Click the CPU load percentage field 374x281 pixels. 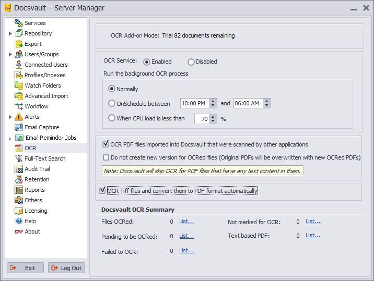(x=201, y=119)
